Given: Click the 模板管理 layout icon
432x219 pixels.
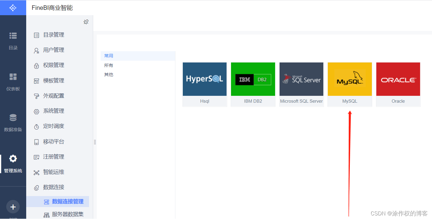Looking at the screenshot, I should pos(36,81).
